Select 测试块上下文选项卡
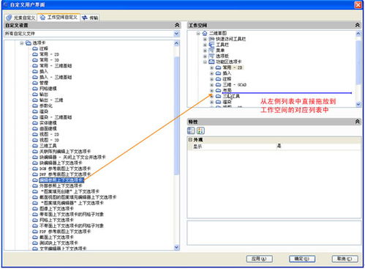Screen dimensions: 365x269 59,243
